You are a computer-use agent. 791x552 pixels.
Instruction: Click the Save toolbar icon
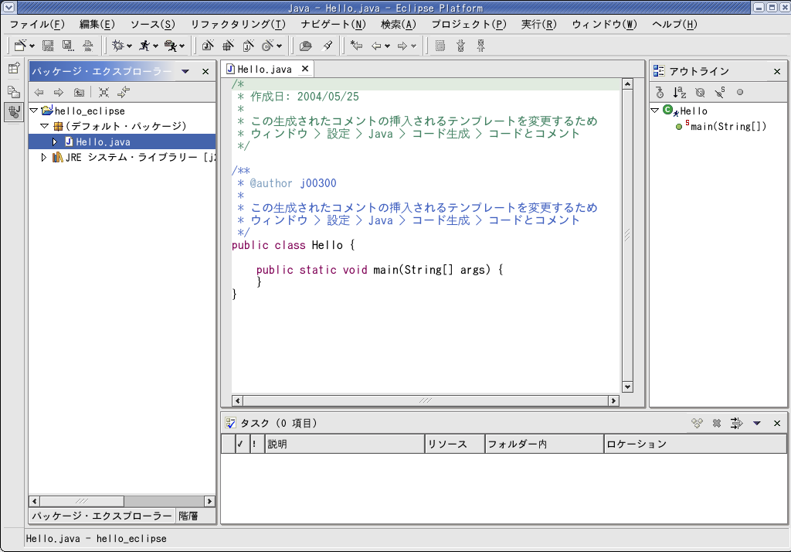pos(48,46)
